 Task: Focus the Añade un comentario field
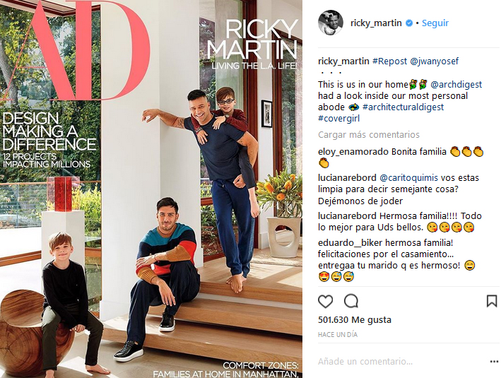tap(402, 361)
